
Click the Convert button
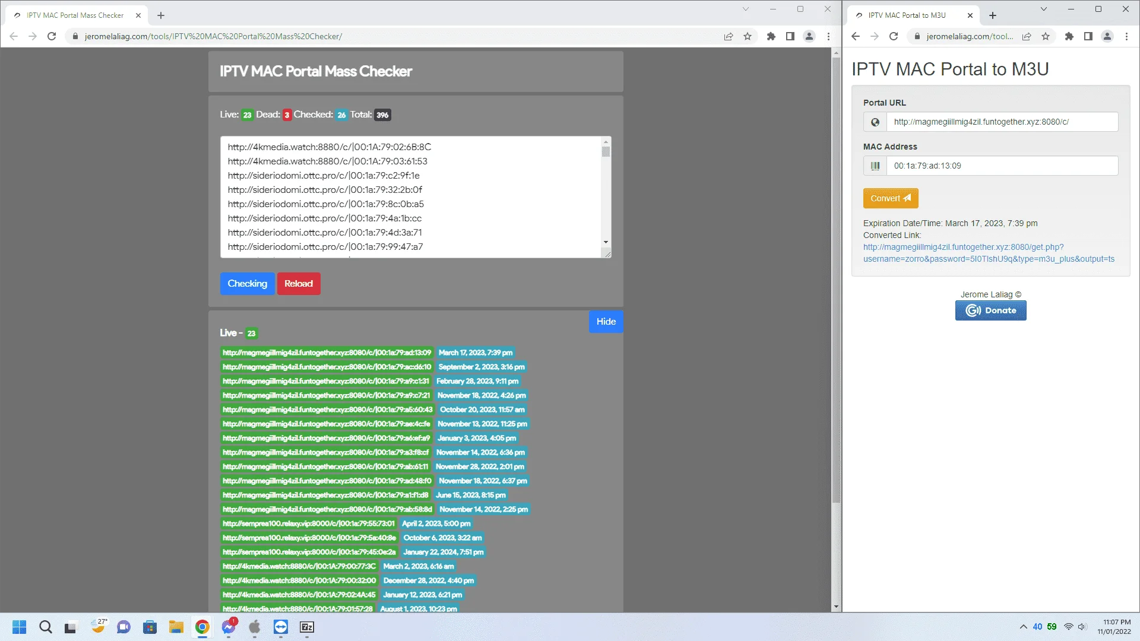click(891, 198)
